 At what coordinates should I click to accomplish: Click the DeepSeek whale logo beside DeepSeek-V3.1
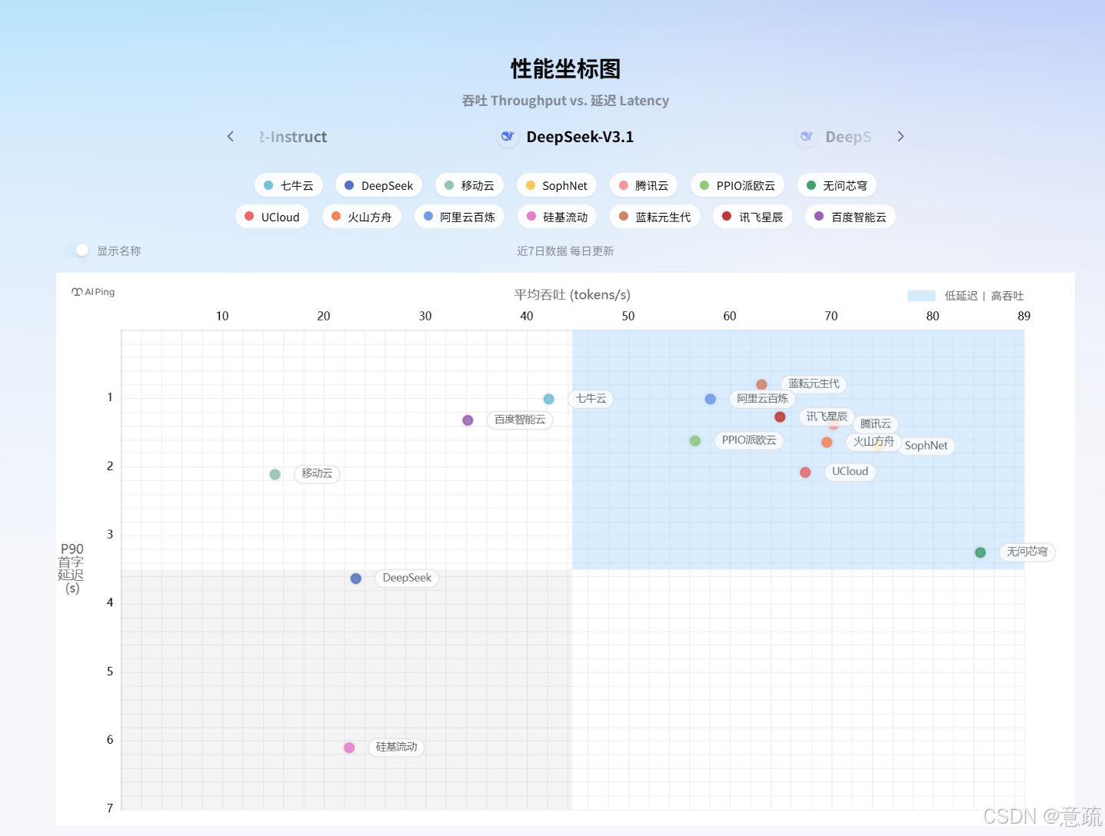pyautogui.click(x=508, y=137)
